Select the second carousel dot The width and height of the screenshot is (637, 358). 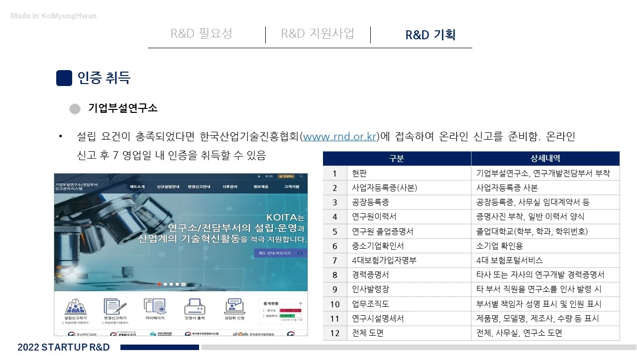pos(165,283)
